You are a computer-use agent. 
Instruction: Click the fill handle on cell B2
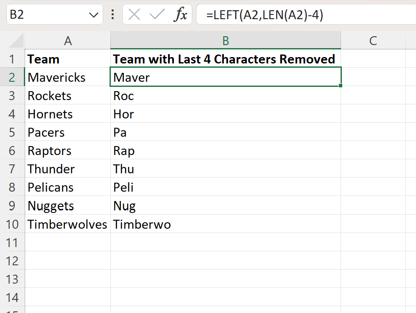pos(340,86)
